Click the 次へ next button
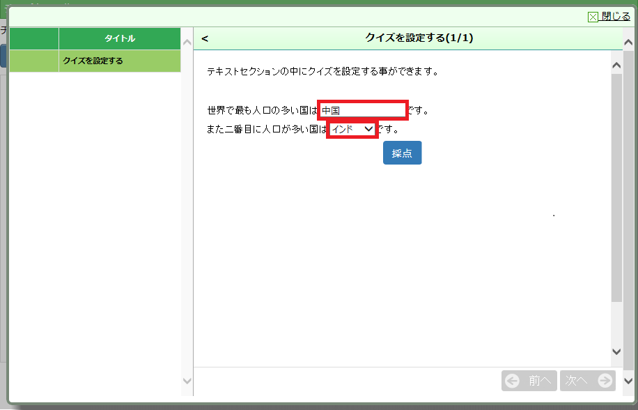The width and height of the screenshot is (638, 410). coord(588,381)
